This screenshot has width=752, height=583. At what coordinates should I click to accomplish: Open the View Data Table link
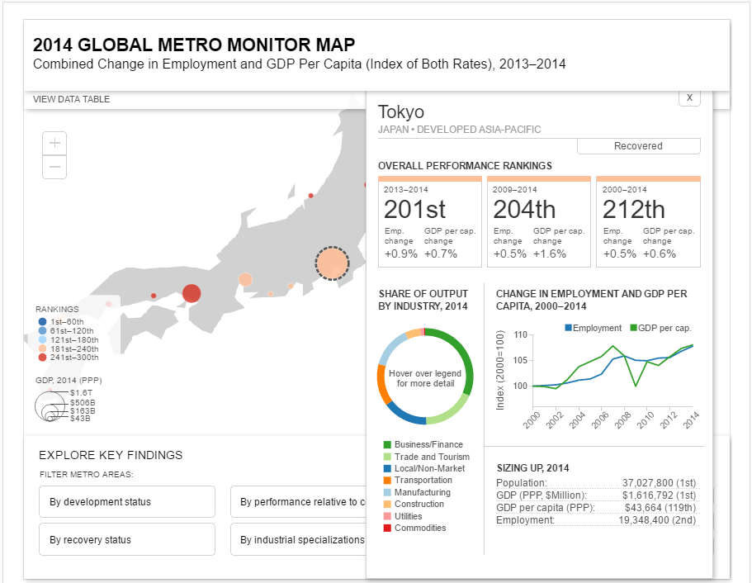(x=72, y=99)
